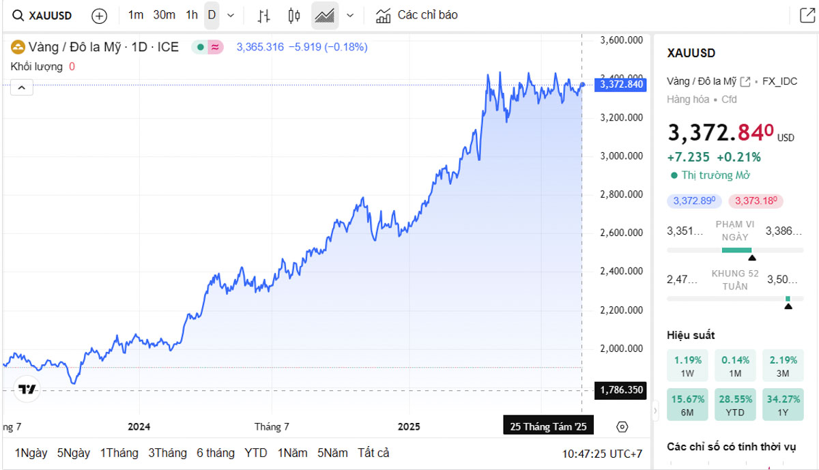Click the pop-out chart icon at top right
Image resolution: width=819 pixels, height=470 pixels.
point(807,15)
